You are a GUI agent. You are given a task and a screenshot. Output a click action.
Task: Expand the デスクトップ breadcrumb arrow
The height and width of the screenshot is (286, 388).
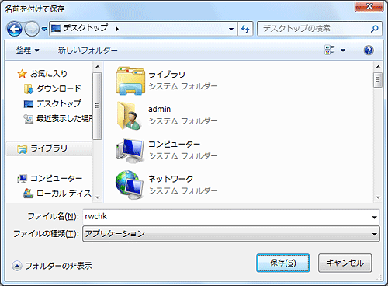[x=117, y=29]
